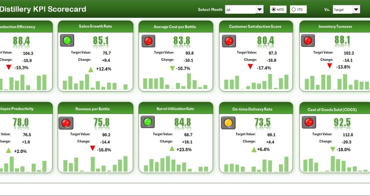Click the red status light on Inventory Turnover

click(x=308, y=41)
